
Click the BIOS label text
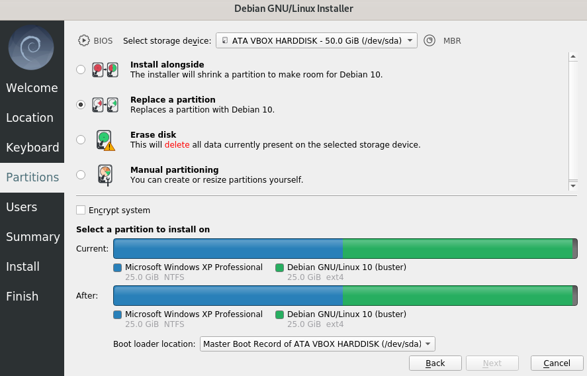(x=103, y=40)
